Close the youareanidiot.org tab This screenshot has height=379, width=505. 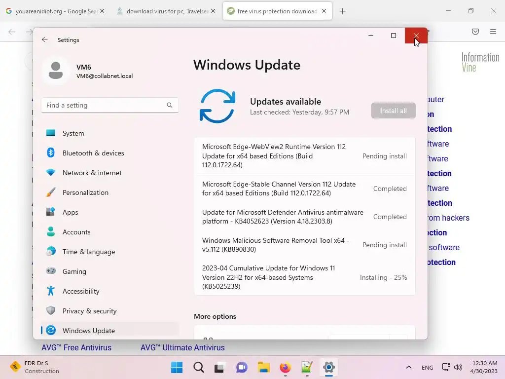click(102, 11)
